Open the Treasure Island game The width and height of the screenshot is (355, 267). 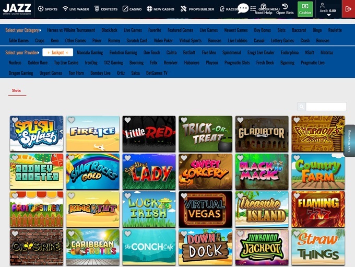click(262, 209)
